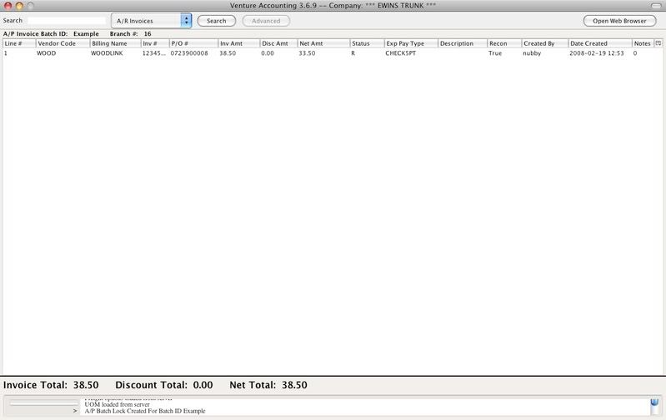The width and height of the screenshot is (666, 420).
Task: Open the table column chooser icon
Action: (x=658, y=43)
